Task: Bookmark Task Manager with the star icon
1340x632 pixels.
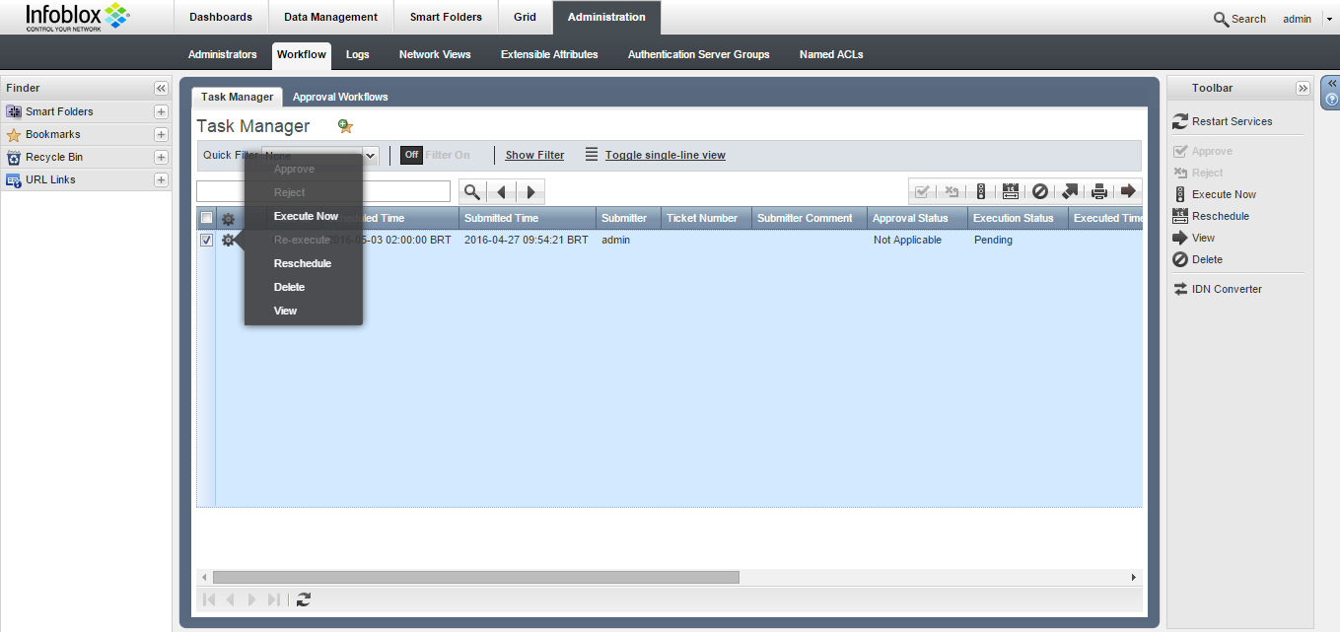Action: [x=345, y=126]
